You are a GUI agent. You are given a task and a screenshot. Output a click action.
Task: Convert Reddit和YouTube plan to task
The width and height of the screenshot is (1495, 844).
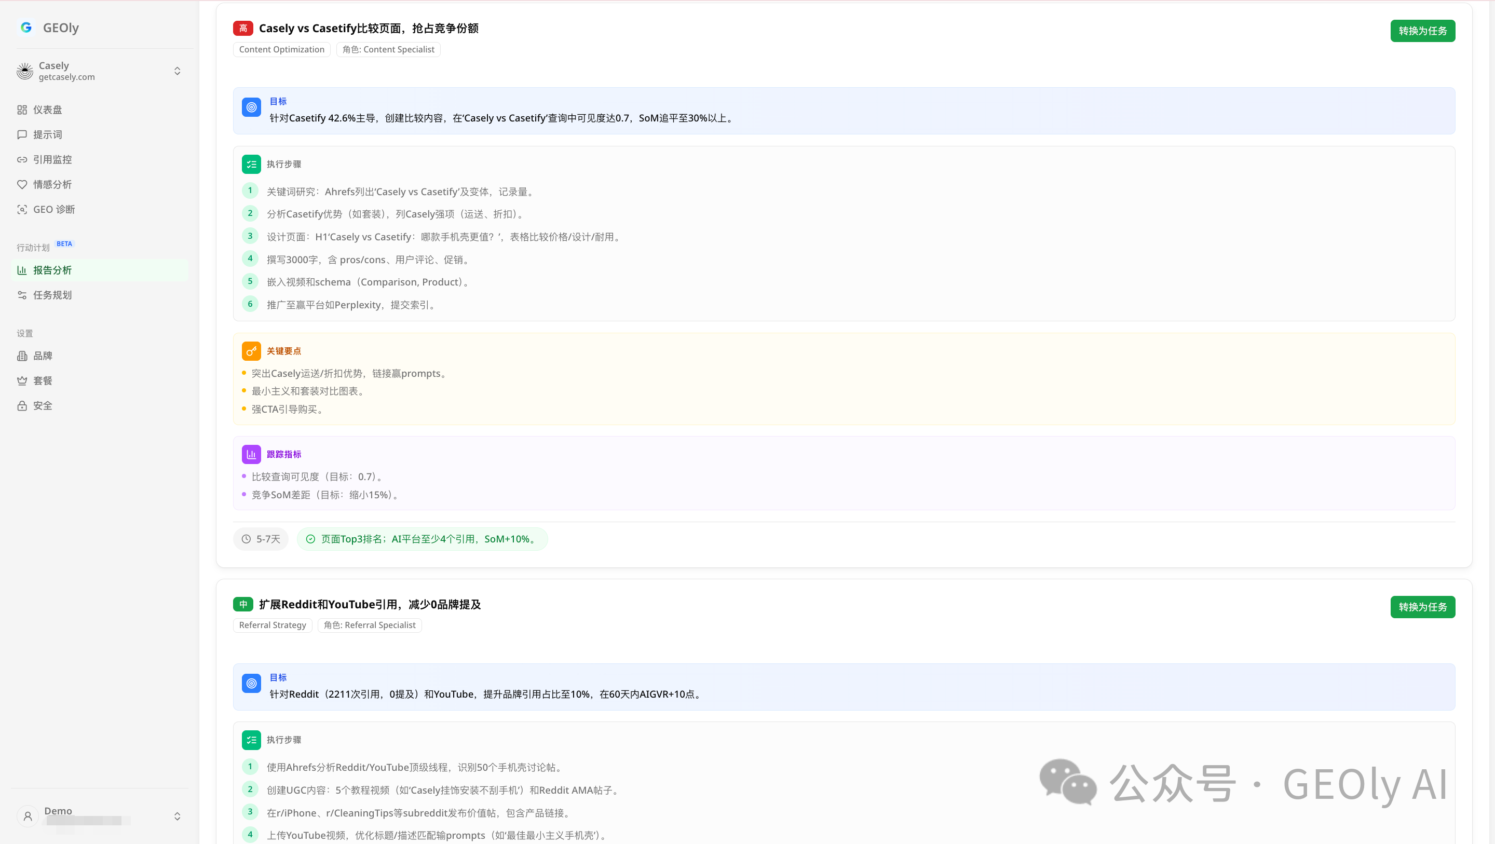coord(1422,607)
